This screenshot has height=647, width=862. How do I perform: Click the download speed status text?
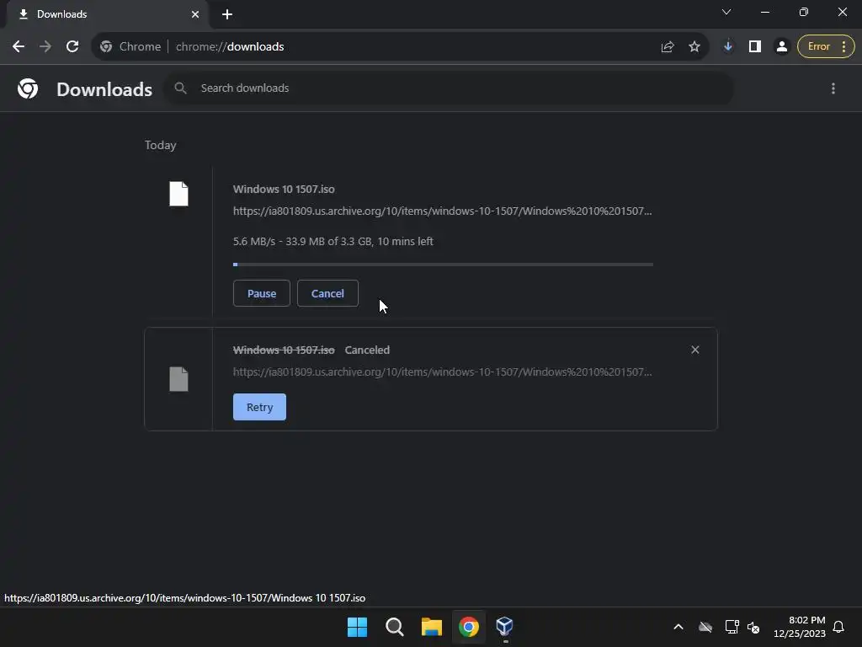[x=333, y=242]
